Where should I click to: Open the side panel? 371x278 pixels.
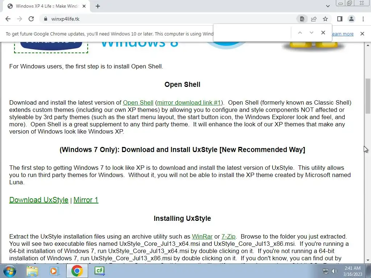[x=340, y=19]
